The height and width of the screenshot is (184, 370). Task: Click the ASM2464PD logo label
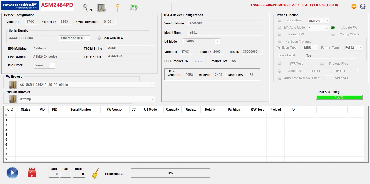pos(57,5)
